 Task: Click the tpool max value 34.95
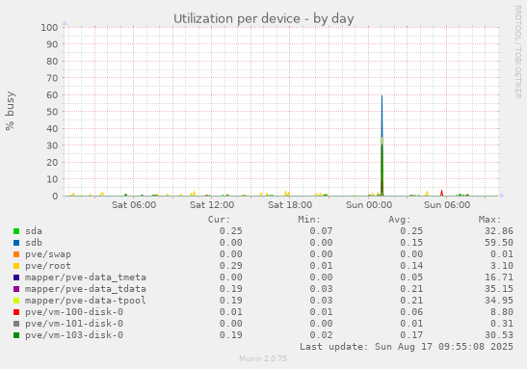pos(499,301)
